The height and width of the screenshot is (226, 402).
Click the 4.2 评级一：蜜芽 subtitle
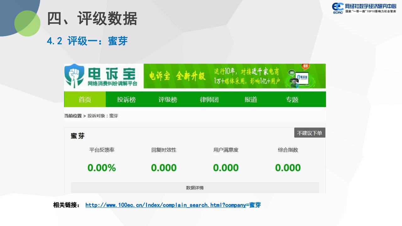[x=87, y=41]
